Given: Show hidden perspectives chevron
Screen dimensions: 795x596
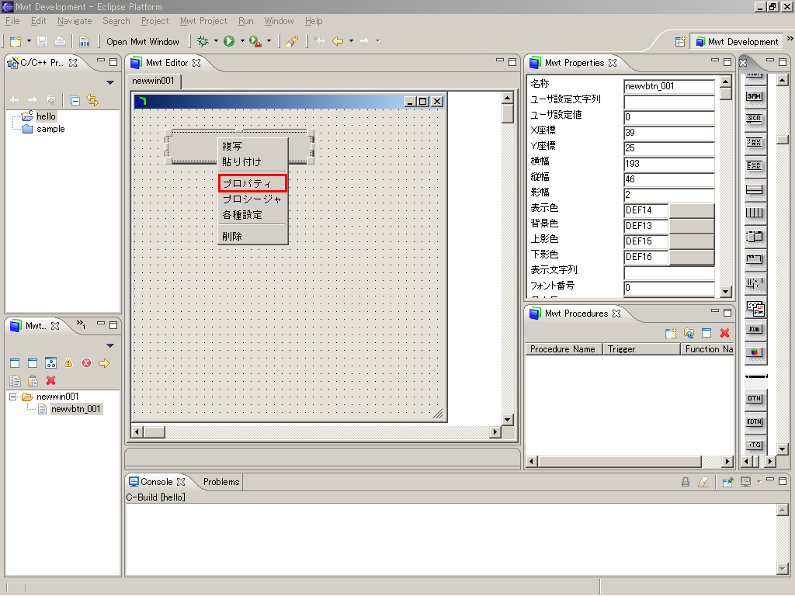Looking at the screenshot, I should point(790,39).
